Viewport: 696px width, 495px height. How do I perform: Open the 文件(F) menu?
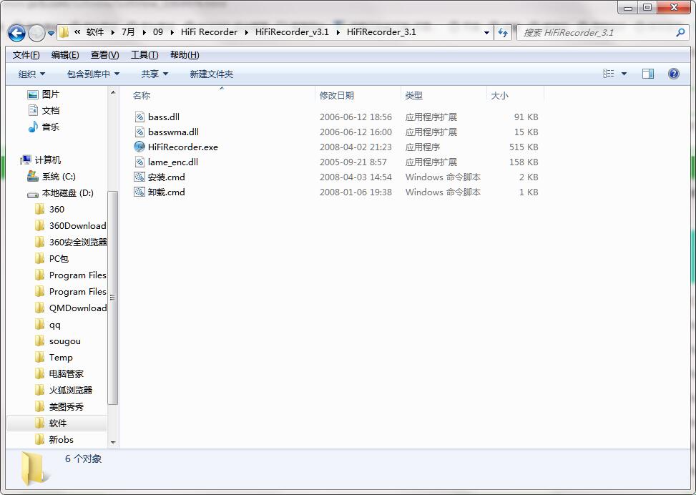(26, 55)
